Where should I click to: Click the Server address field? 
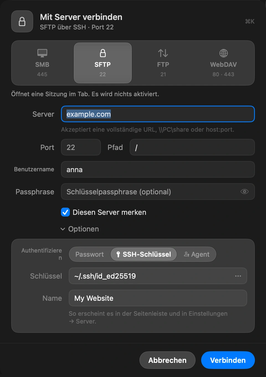[158, 114]
